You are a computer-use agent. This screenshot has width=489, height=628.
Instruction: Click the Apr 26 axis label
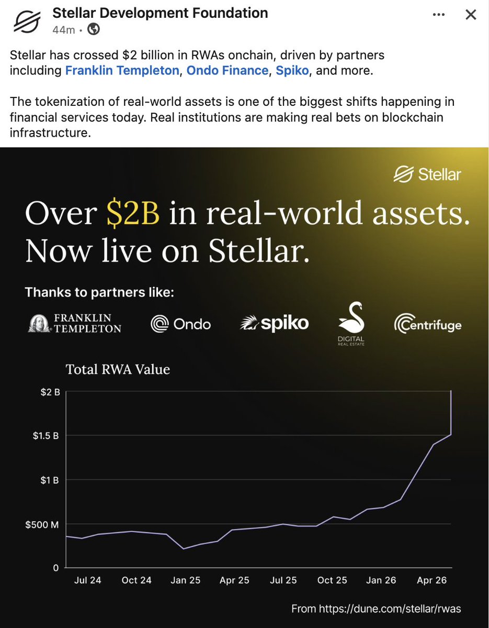pos(432,580)
